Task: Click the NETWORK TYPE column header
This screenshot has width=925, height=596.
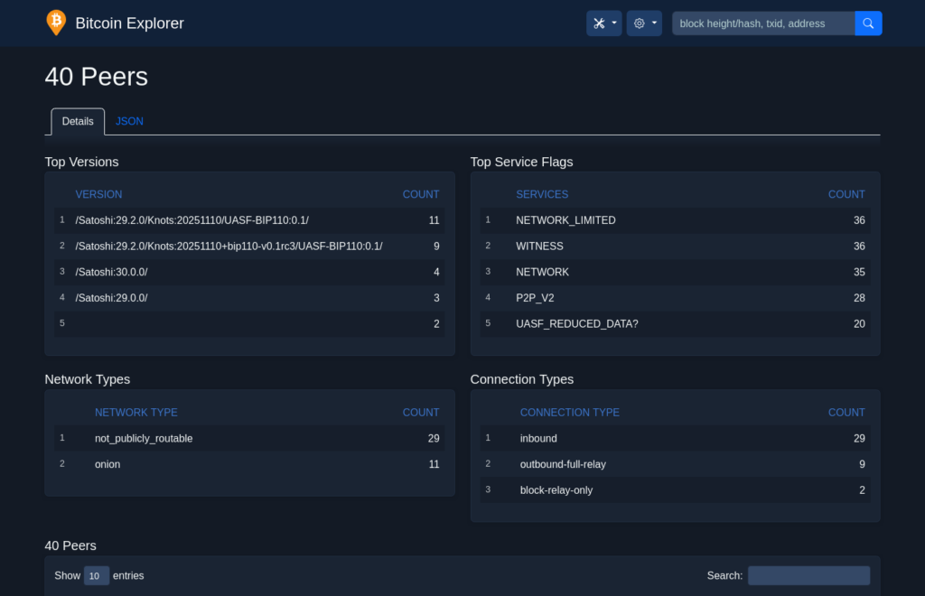Action: click(135, 412)
